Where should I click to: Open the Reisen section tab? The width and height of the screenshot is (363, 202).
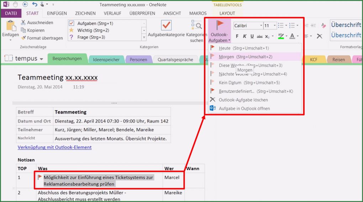point(338,59)
